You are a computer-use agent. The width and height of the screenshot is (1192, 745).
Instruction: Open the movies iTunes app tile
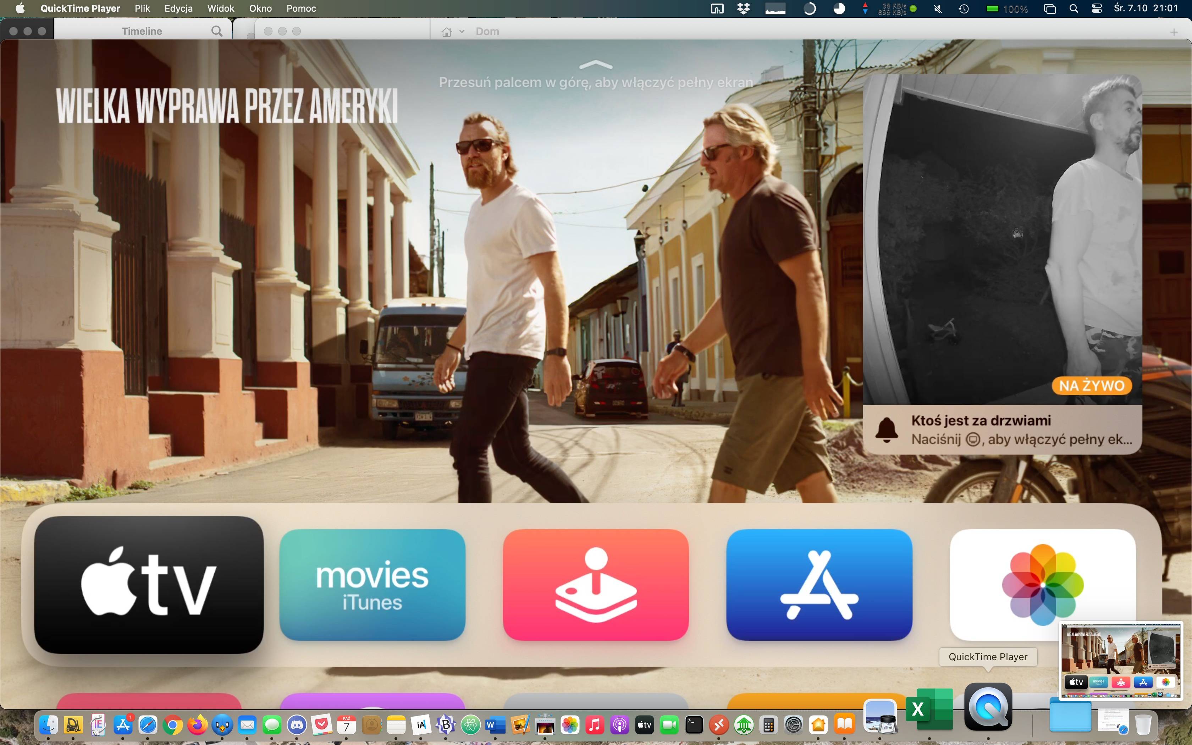pyautogui.click(x=372, y=585)
